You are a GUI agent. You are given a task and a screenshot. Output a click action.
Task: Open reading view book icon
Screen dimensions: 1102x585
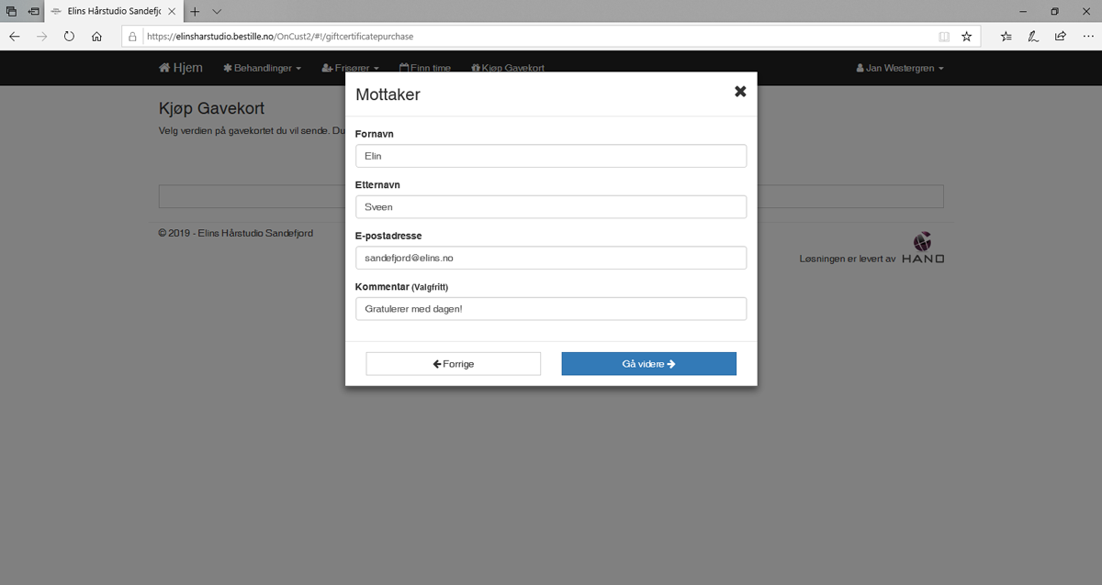tap(944, 37)
